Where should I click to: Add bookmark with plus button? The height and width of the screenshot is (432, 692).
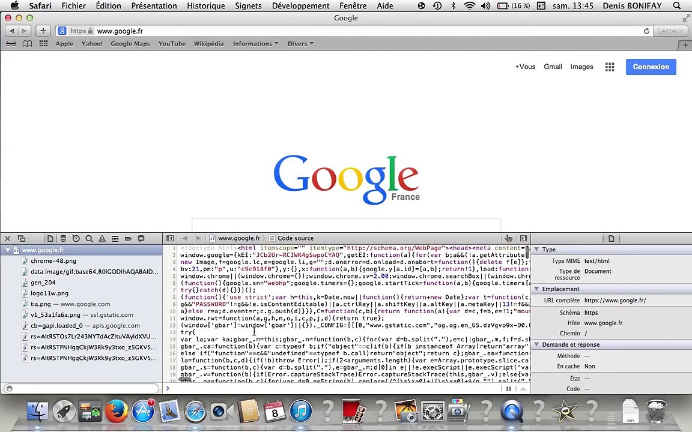(x=43, y=31)
